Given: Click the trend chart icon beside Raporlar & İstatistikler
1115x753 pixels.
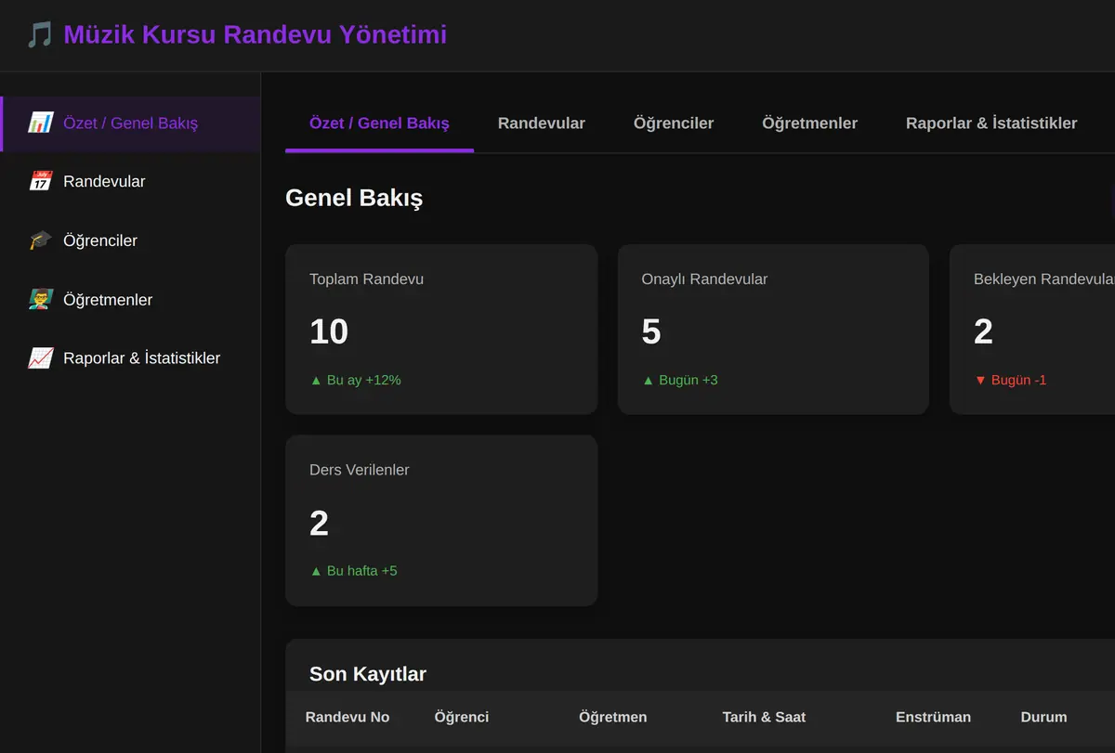Looking at the screenshot, I should pos(40,357).
